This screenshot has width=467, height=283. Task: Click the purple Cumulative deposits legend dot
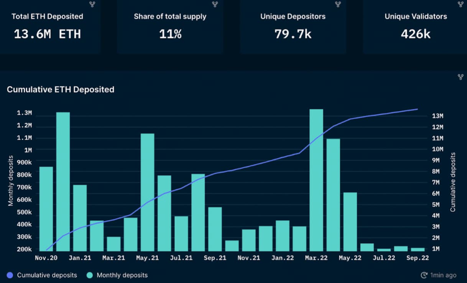(10, 275)
